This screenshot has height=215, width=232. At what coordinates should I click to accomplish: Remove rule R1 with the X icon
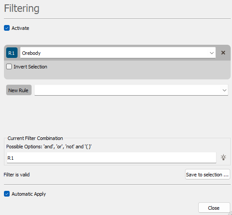point(223,53)
